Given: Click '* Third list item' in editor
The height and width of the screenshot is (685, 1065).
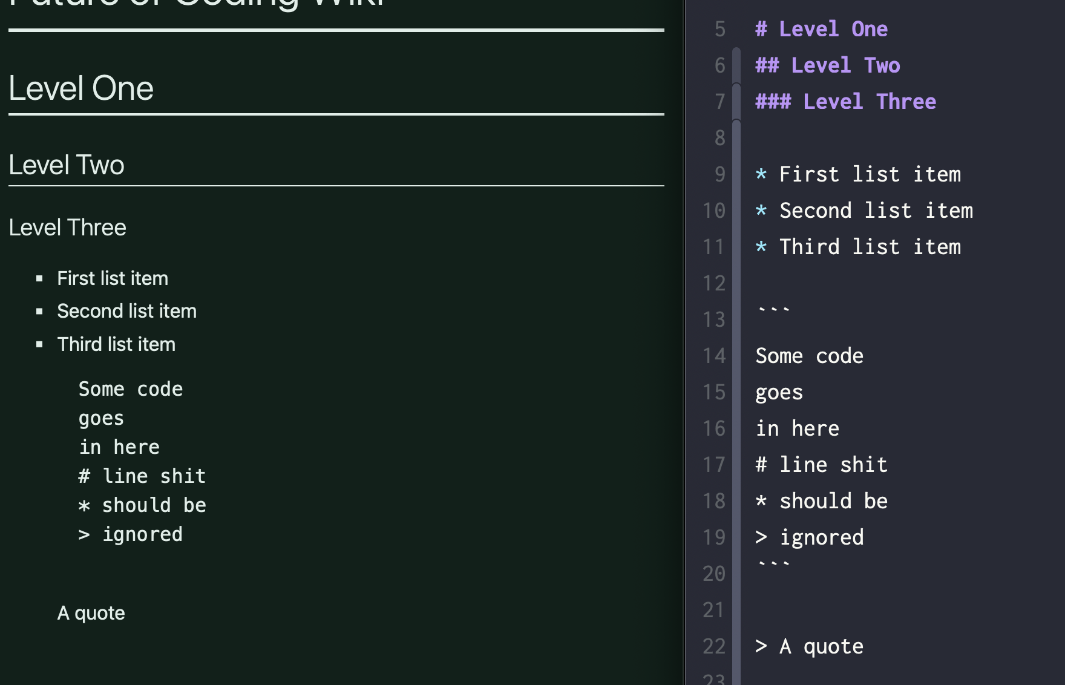Looking at the screenshot, I should click(858, 247).
